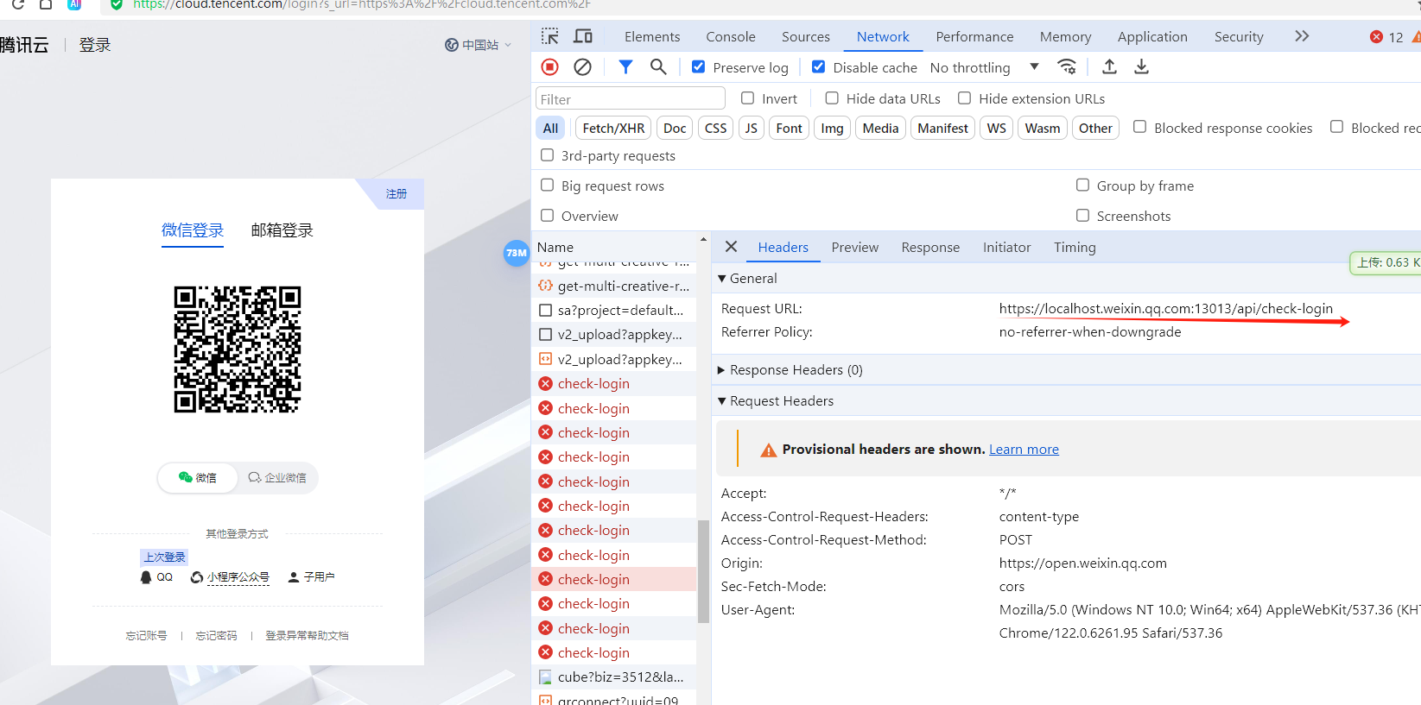
Task: Filter requests by Fetch/XHR type
Action: click(x=613, y=128)
